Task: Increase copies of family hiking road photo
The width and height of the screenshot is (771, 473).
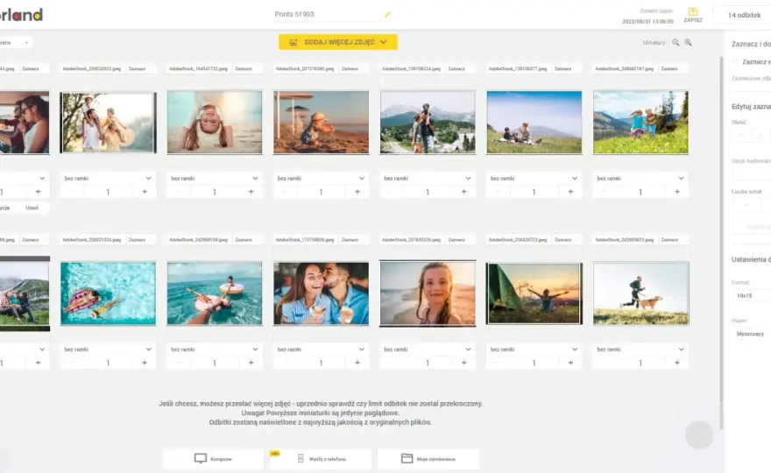Action: pyautogui.click(x=464, y=192)
